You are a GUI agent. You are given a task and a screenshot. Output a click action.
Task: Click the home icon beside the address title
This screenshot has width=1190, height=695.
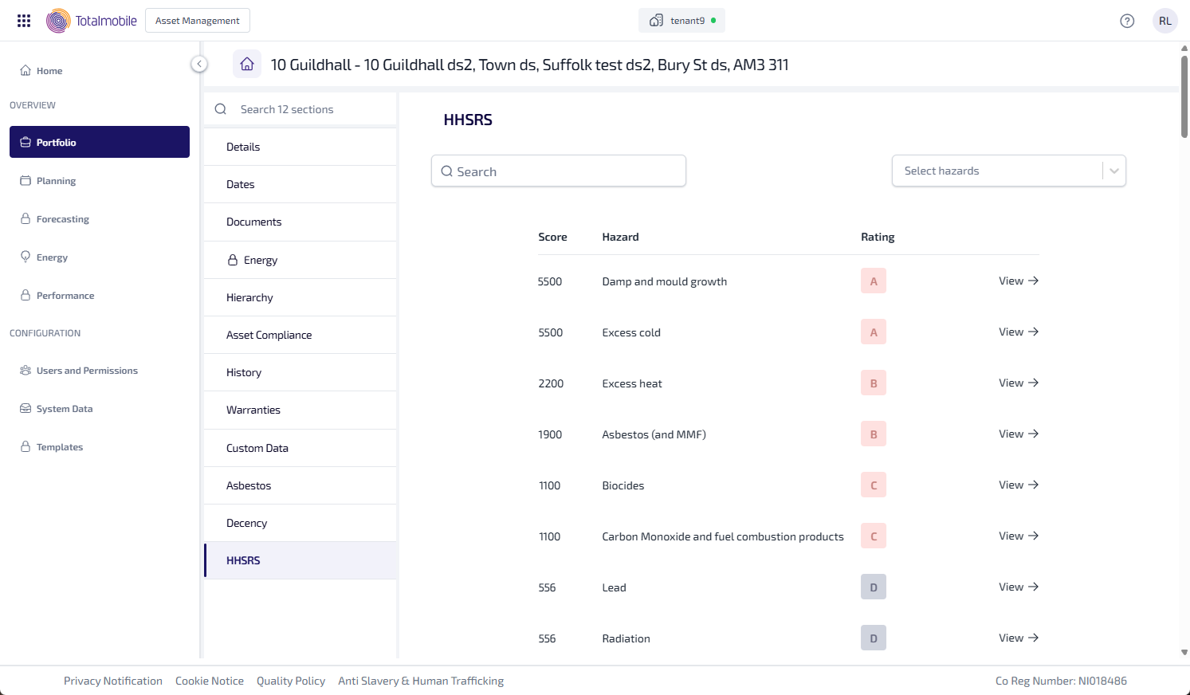pyautogui.click(x=247, y=65)
